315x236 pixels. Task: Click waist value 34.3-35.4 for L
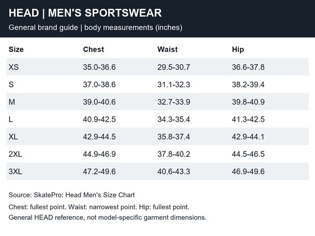tap(174, 119)
